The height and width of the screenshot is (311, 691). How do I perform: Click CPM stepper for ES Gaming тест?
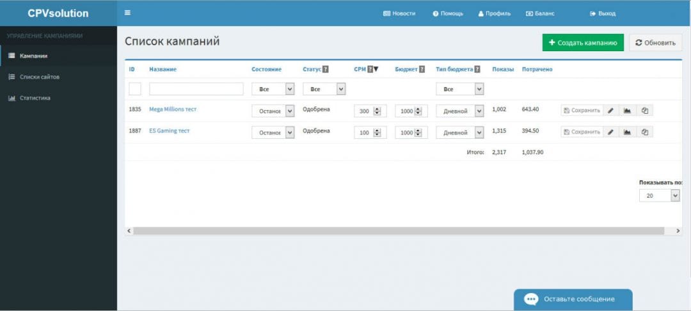(377, 132)
